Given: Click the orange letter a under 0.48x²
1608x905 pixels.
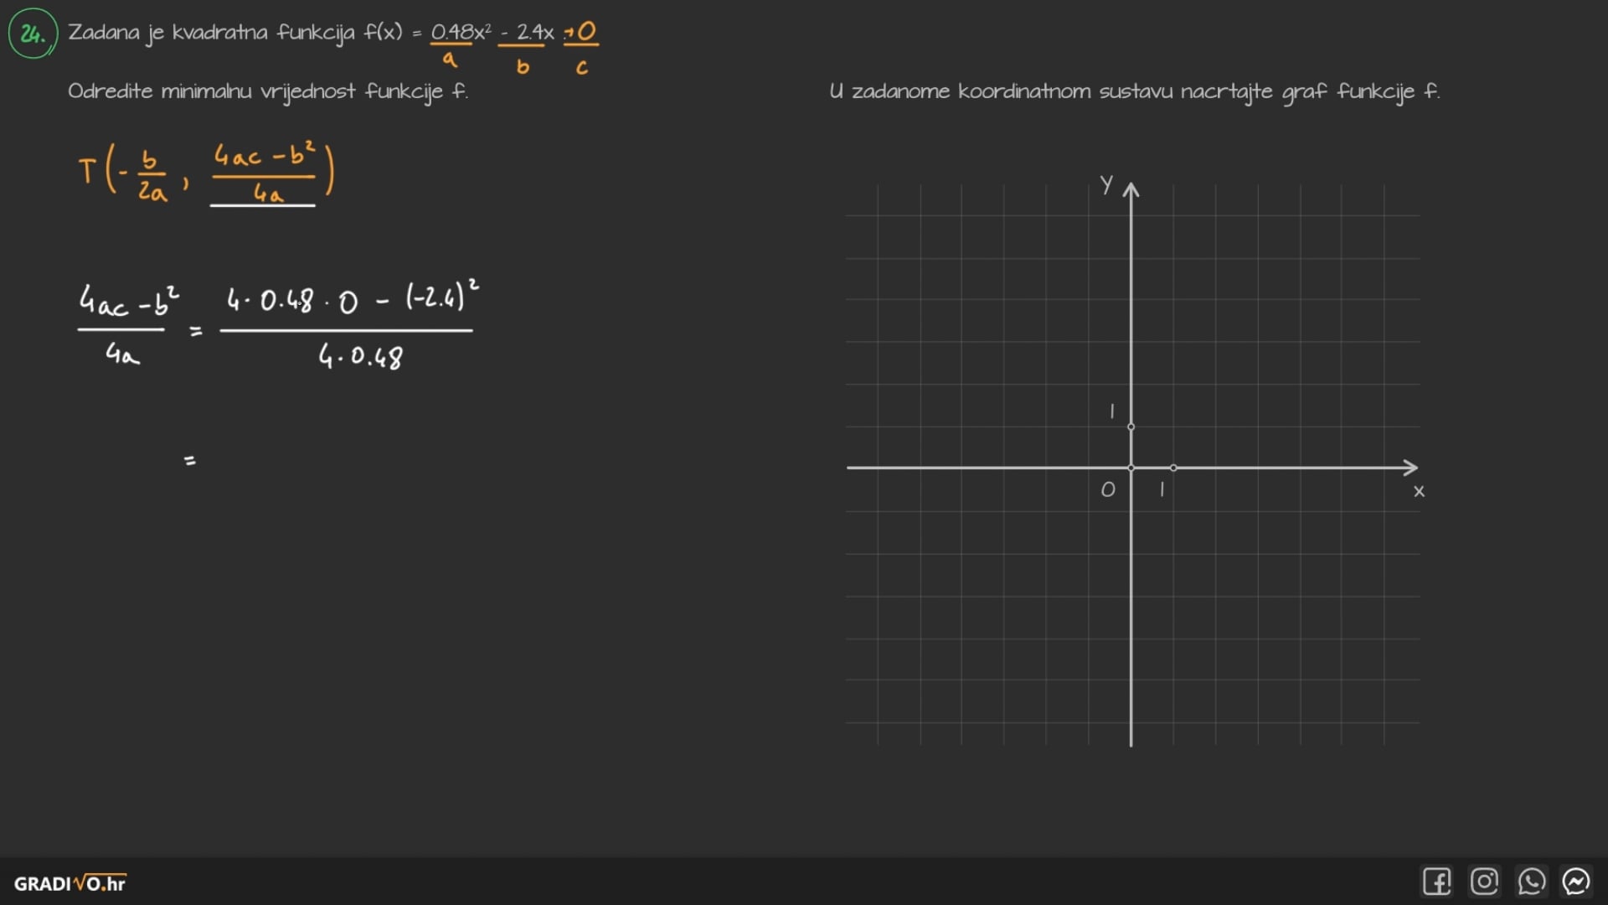Looking at the screenshot, I should pyautogui.click(x=450, y=60).
